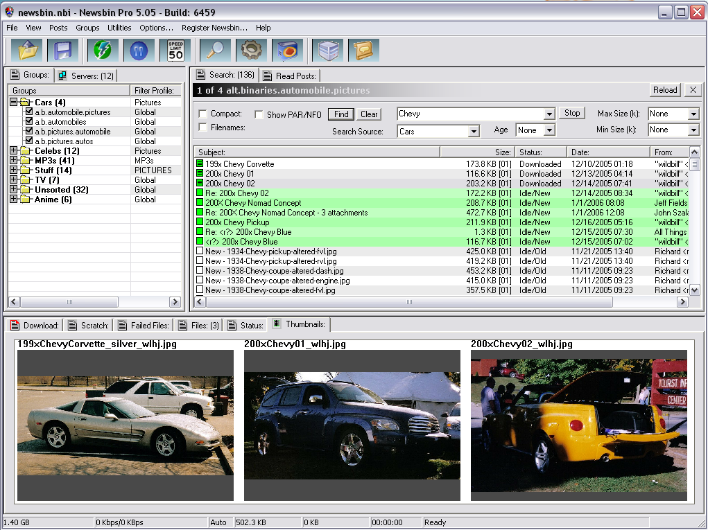
Task: Click the Find button
Action: coord(341,114)
